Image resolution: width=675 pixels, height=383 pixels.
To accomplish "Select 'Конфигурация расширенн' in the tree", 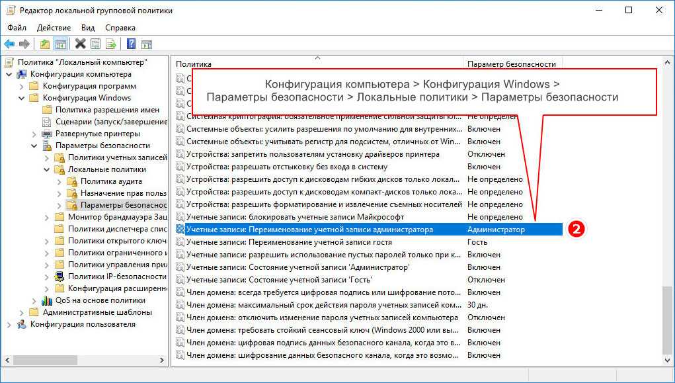I will pos(118,288).
